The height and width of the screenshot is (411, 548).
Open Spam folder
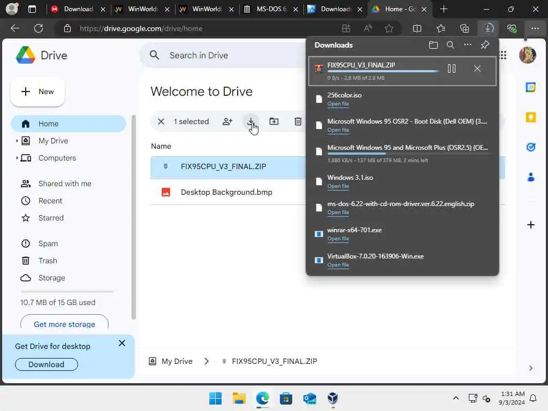tap(48, 243)
